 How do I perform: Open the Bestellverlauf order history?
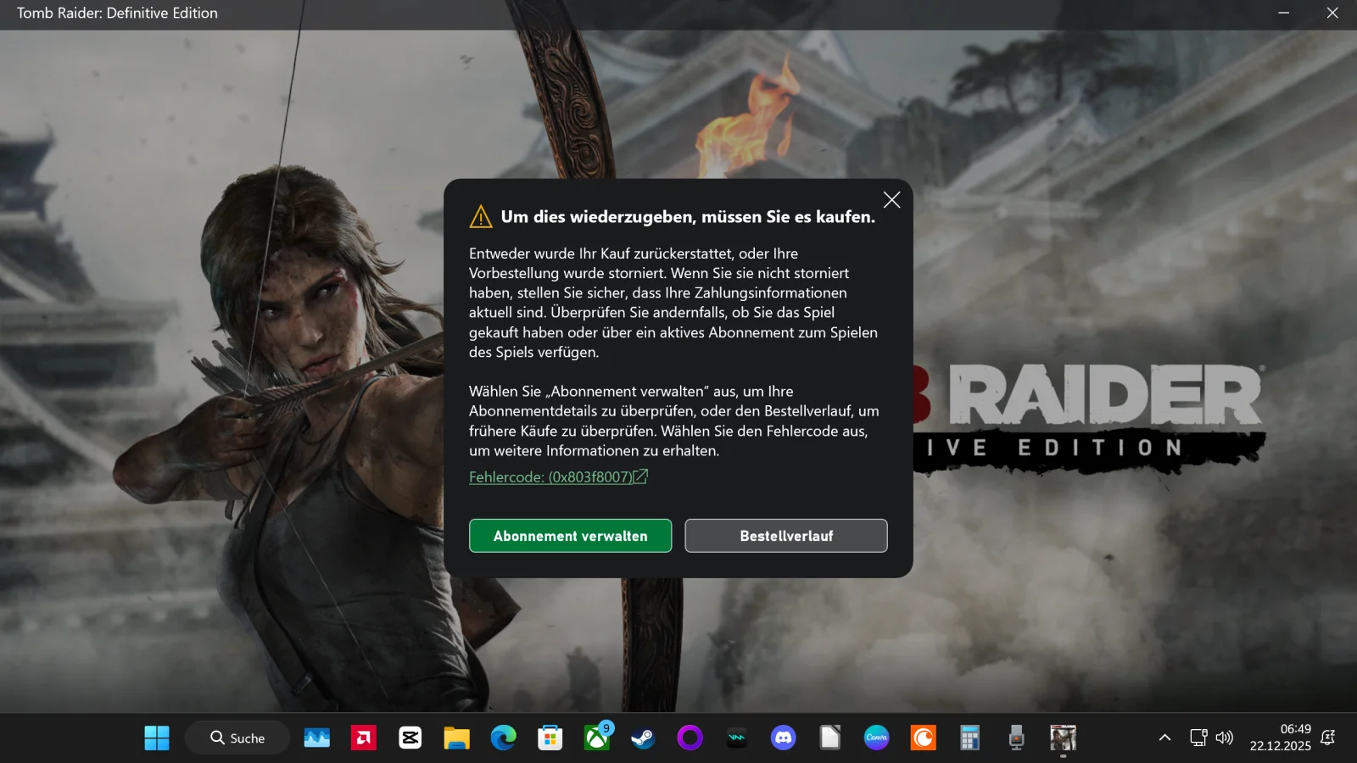coord(786,536)
